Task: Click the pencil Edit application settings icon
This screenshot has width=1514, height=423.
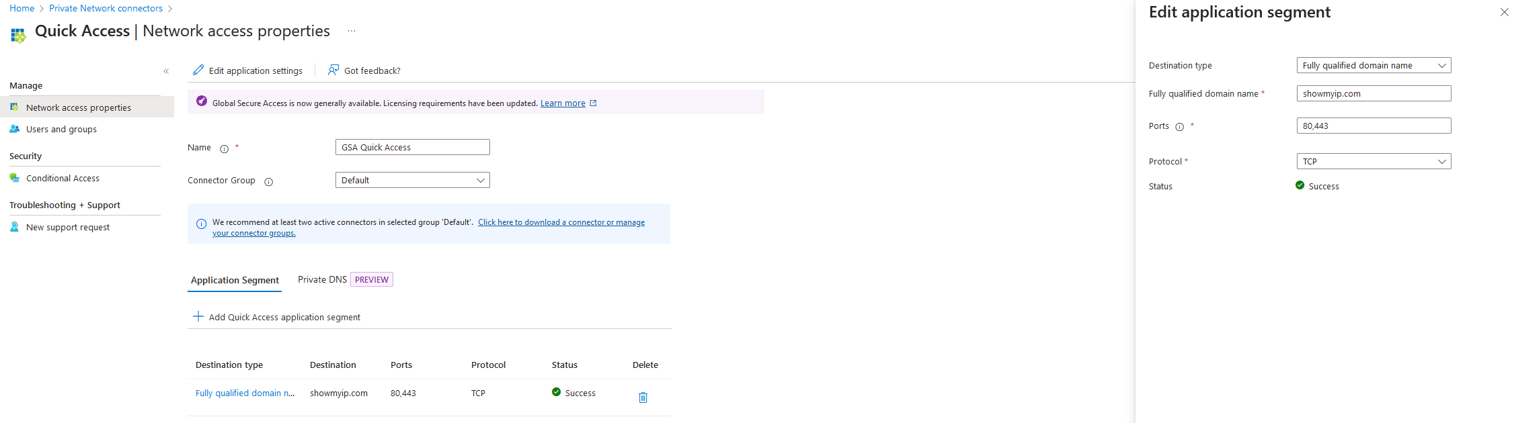Action: pos(198,70)
